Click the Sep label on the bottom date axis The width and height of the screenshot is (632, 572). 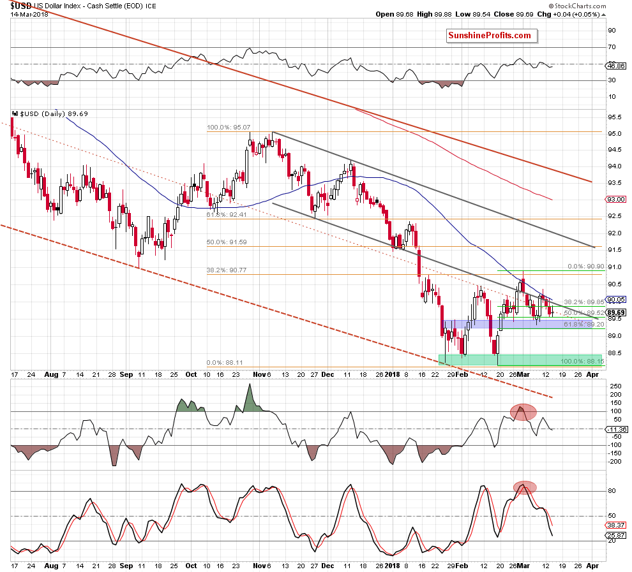[126, 566]
